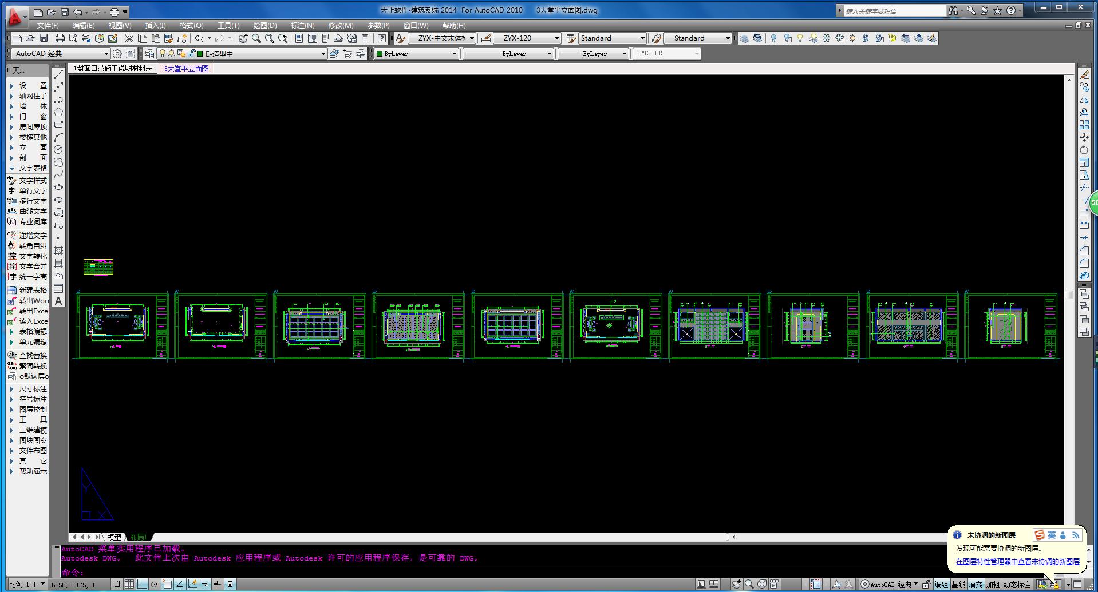
Task: Click the vertical scrollbar thumb of drawing area
Action: (1069, 295)
